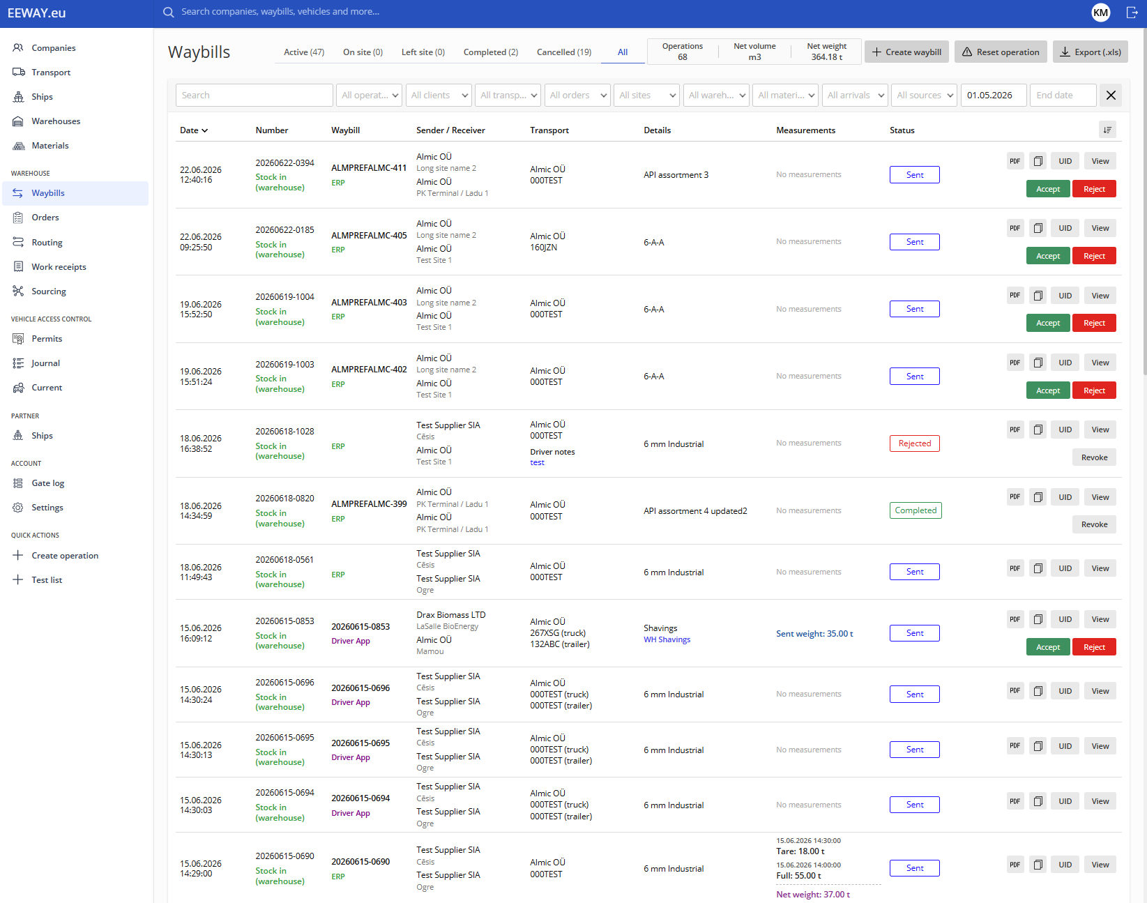
Task: Copy waybill 20260622-0185 using the duplicate icon
Action: [1038, 228]
